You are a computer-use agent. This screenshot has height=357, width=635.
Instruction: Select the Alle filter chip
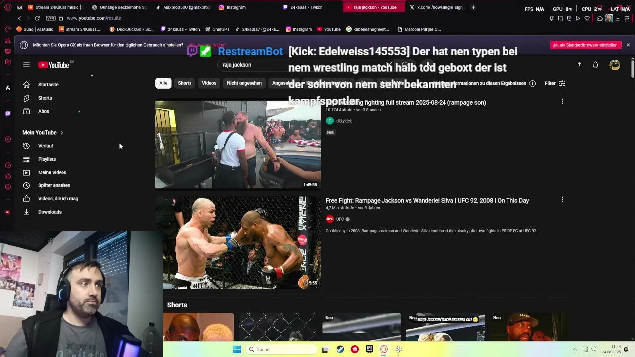point(163,83)
